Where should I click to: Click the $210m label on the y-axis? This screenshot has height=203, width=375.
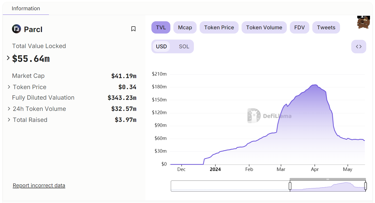tap(159, 74)
